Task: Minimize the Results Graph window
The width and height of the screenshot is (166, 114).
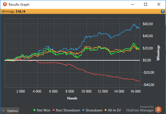Action: point(133,4)
